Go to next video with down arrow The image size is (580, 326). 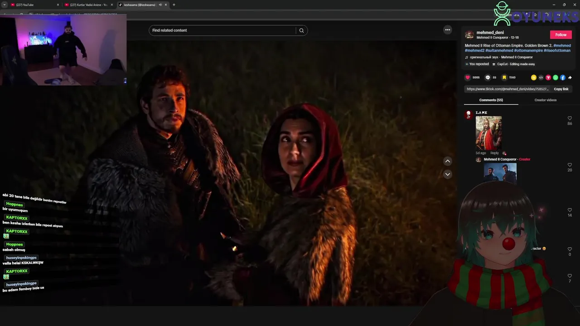click(448, 174)
